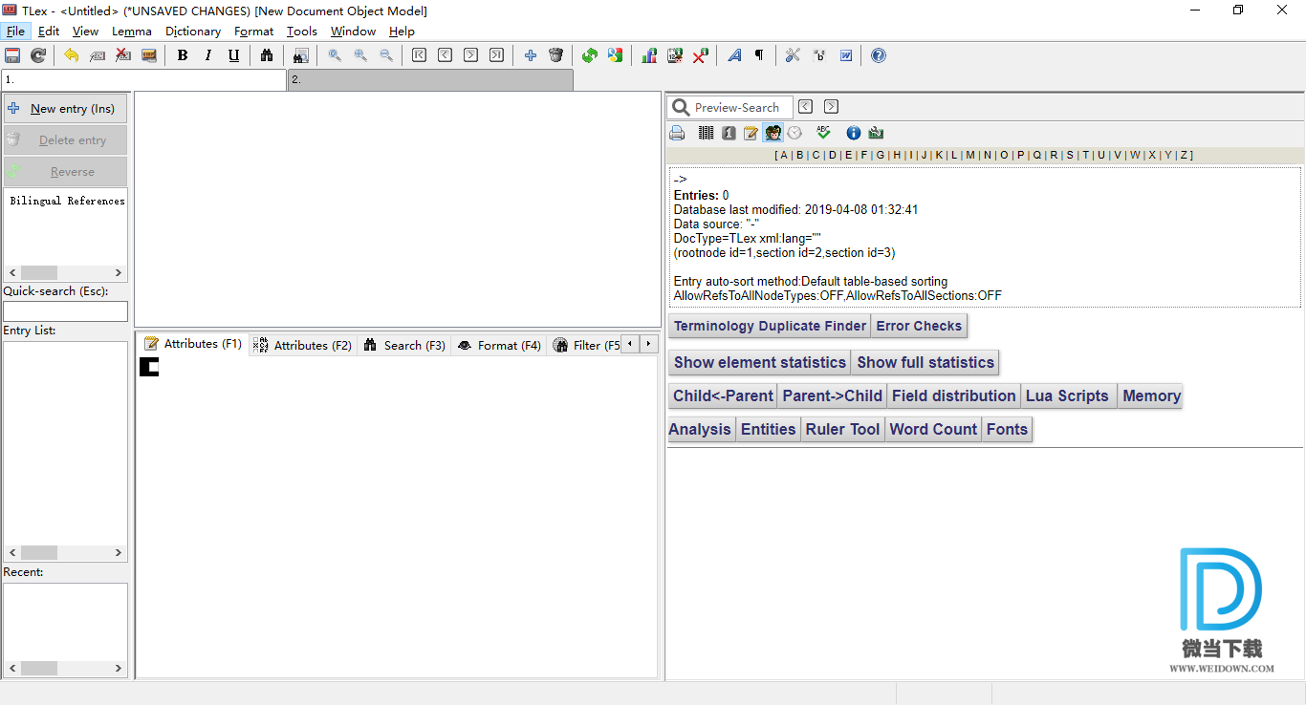Open the blue question mark Help icon
This screenshot has height=705, width=1306.
[879, 55]
